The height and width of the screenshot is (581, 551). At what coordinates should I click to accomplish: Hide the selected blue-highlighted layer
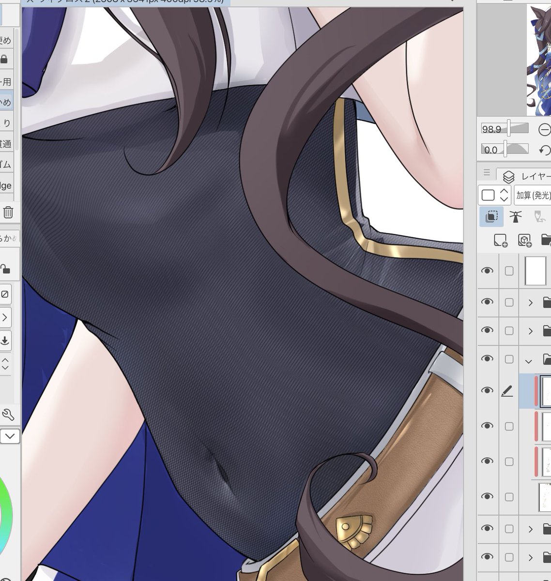coord(487,391)
